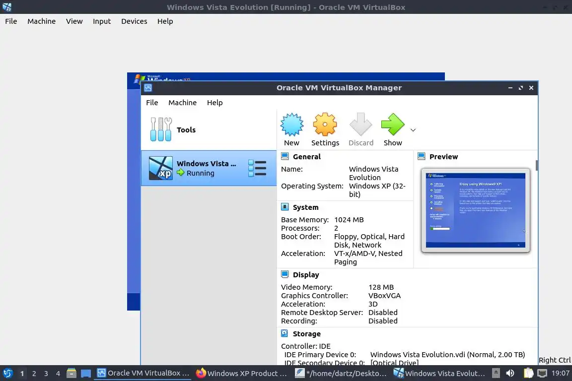Image resolution: width=572 pixels, height=381 pixels.
Task: Click the Display section monitor icon
Action: pos(285,274)
